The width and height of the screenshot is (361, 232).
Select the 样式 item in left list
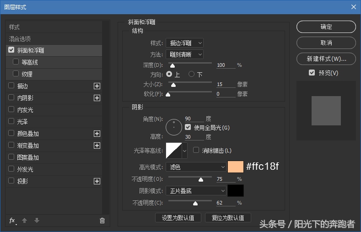pyautogui.click(x=54, y=27)
